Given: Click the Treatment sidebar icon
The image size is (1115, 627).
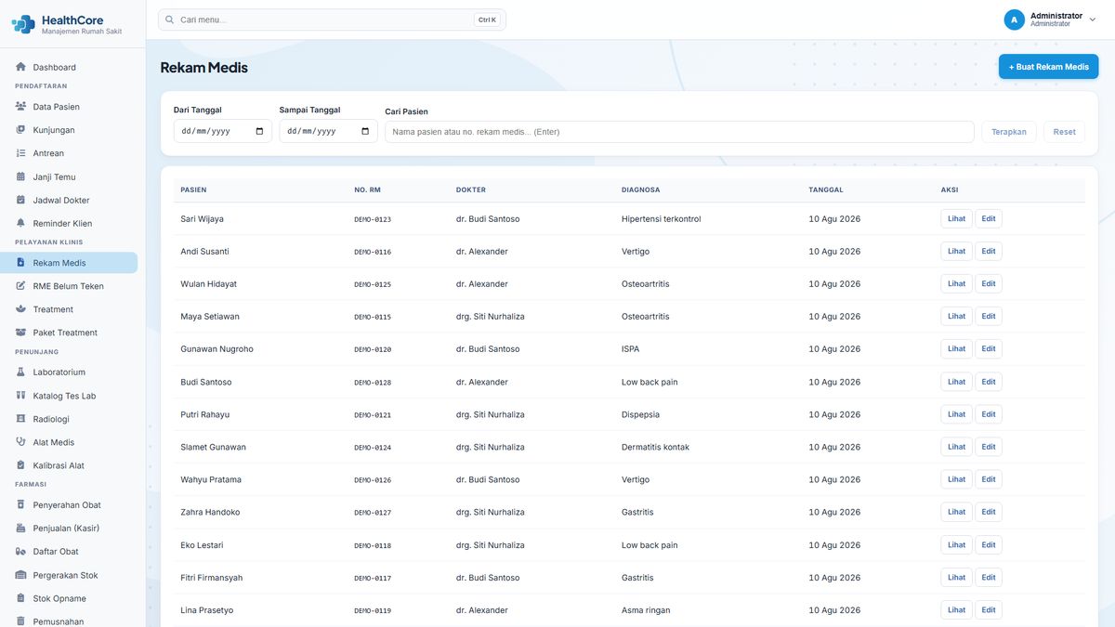Looking at the screenshot, I should coord(20,309).
